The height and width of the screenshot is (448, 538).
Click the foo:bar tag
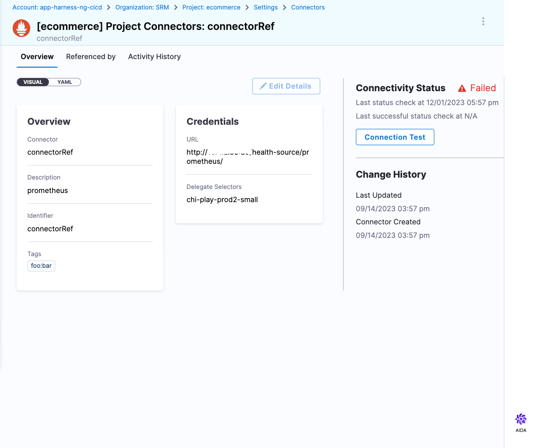click(x=41, y=266)
